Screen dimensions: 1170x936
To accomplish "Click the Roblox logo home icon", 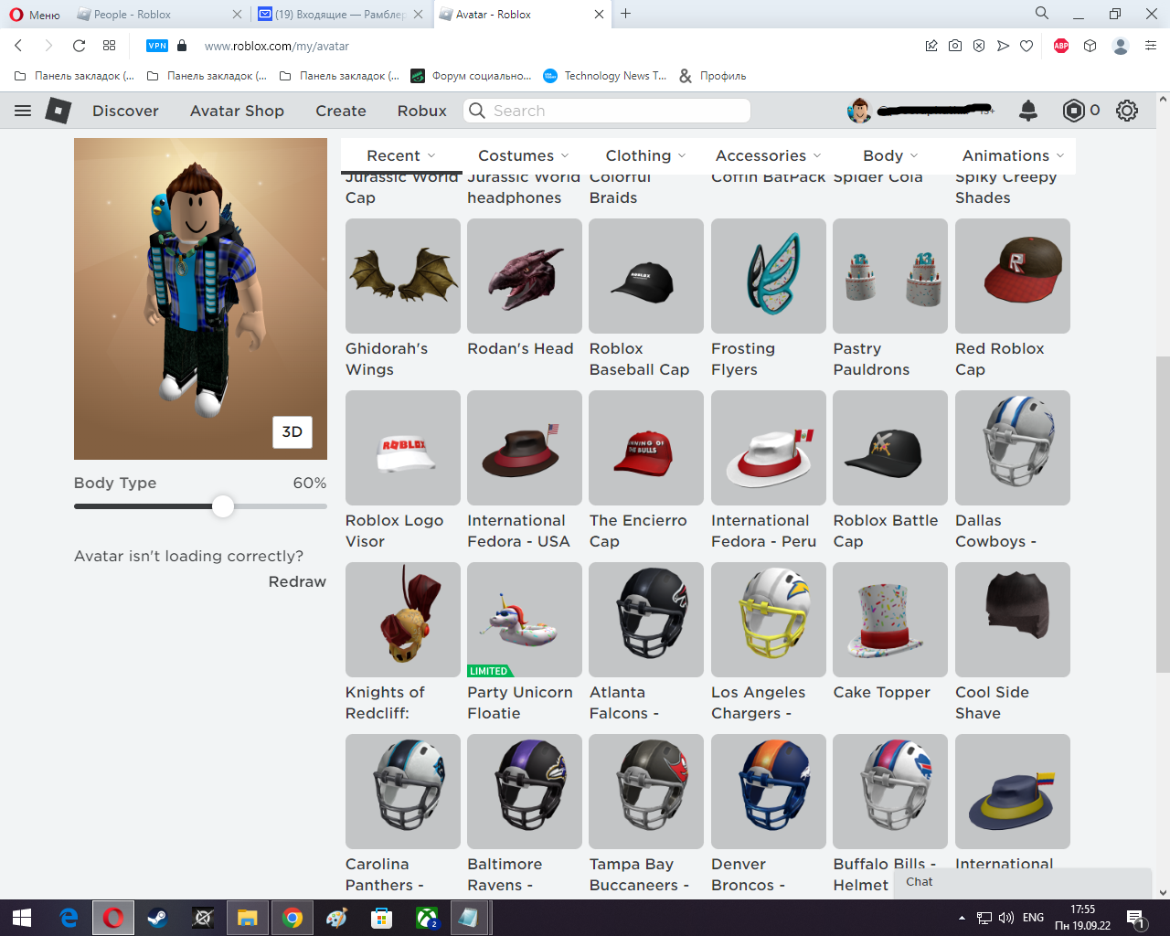I will 58,111.
